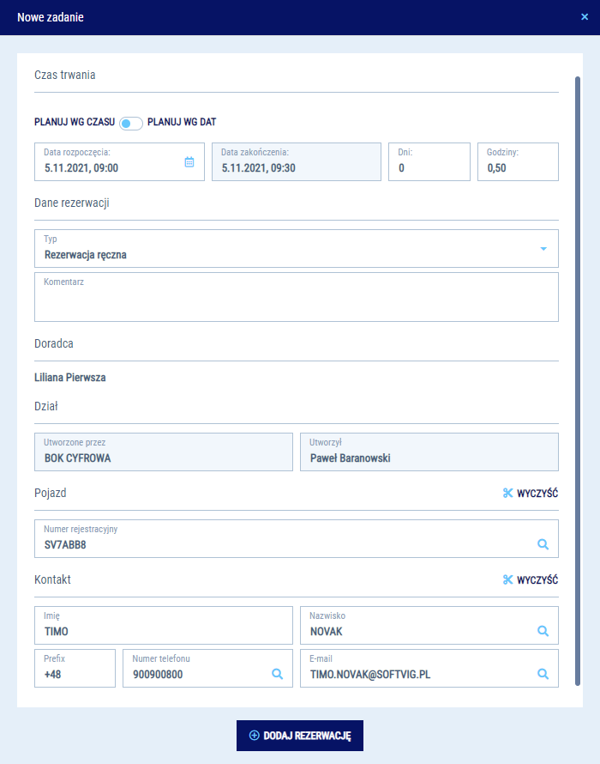Screen dimensions: 600x764
Task: Click search icon in Nazwisko field
Action: pyautogui.click(x=543, y=631)
